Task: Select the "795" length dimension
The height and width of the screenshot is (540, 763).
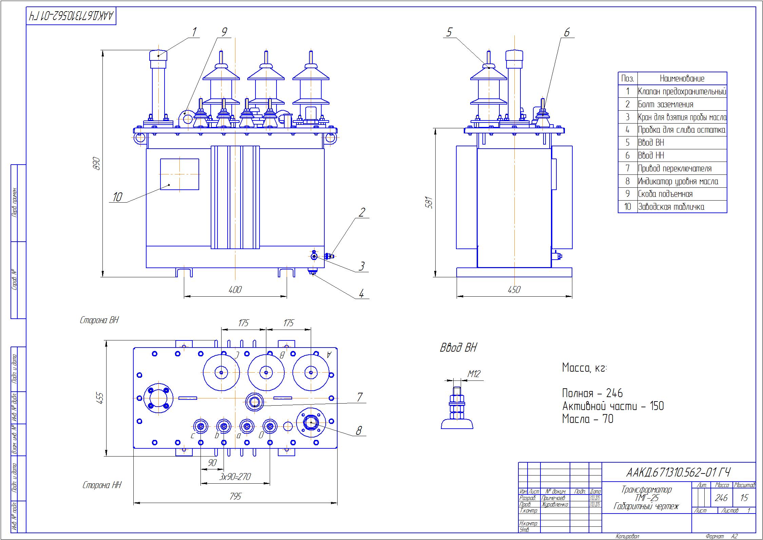Action: pos(235,497)
